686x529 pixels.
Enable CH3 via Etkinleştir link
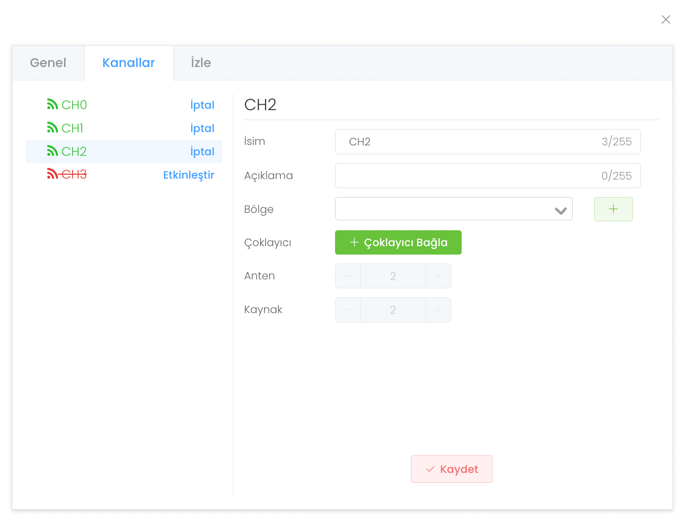(189, 175)
